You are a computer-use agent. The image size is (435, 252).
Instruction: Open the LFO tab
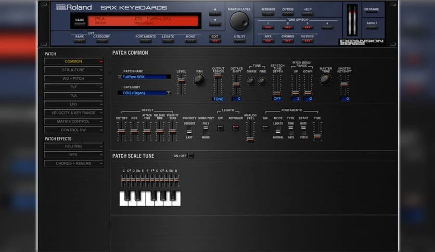pos(73,104)
